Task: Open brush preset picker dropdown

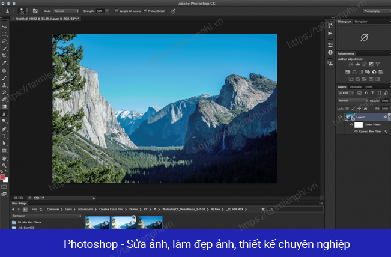Action: coord(27,11)
